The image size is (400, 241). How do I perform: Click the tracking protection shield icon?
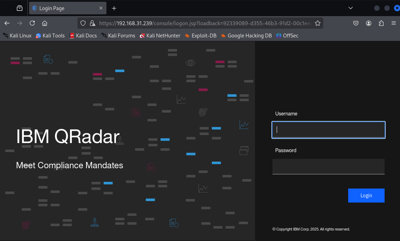[x=83, y=23]
